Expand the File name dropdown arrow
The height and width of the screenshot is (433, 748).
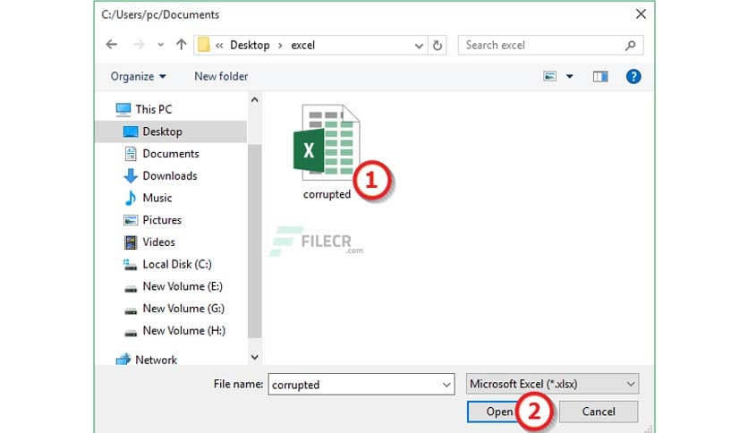pyautogui.click(x=446, y=385)
